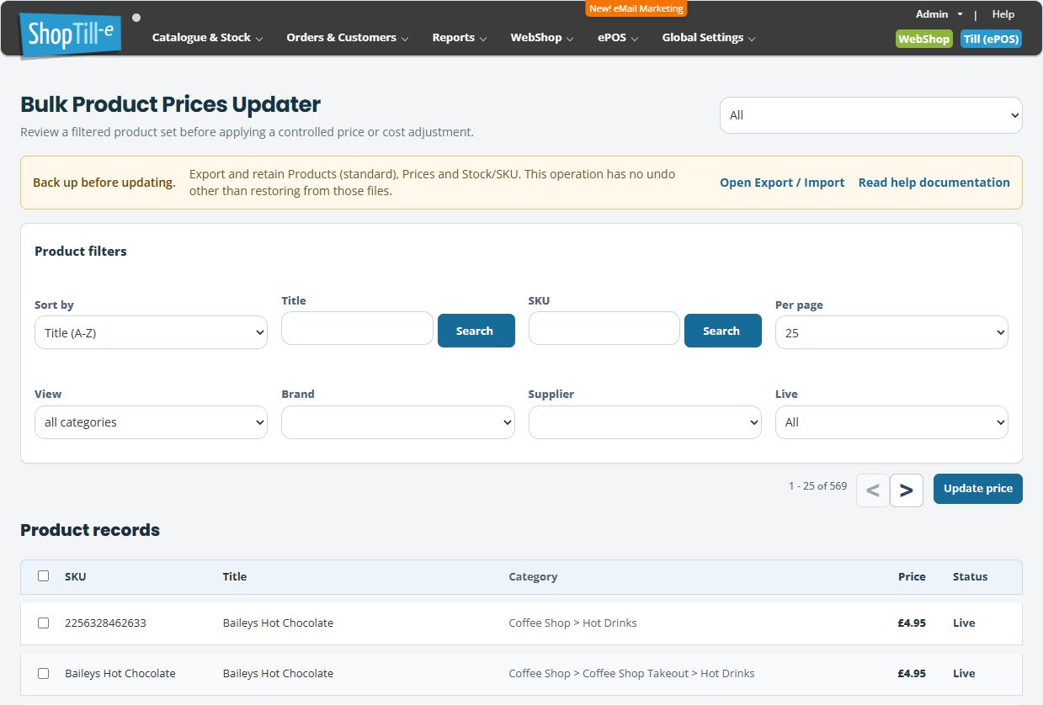Viewport: 1043px width, 705px height.
Task: Open the Sort by Title (A-Z) dropdown
Action: click(151, 332)
